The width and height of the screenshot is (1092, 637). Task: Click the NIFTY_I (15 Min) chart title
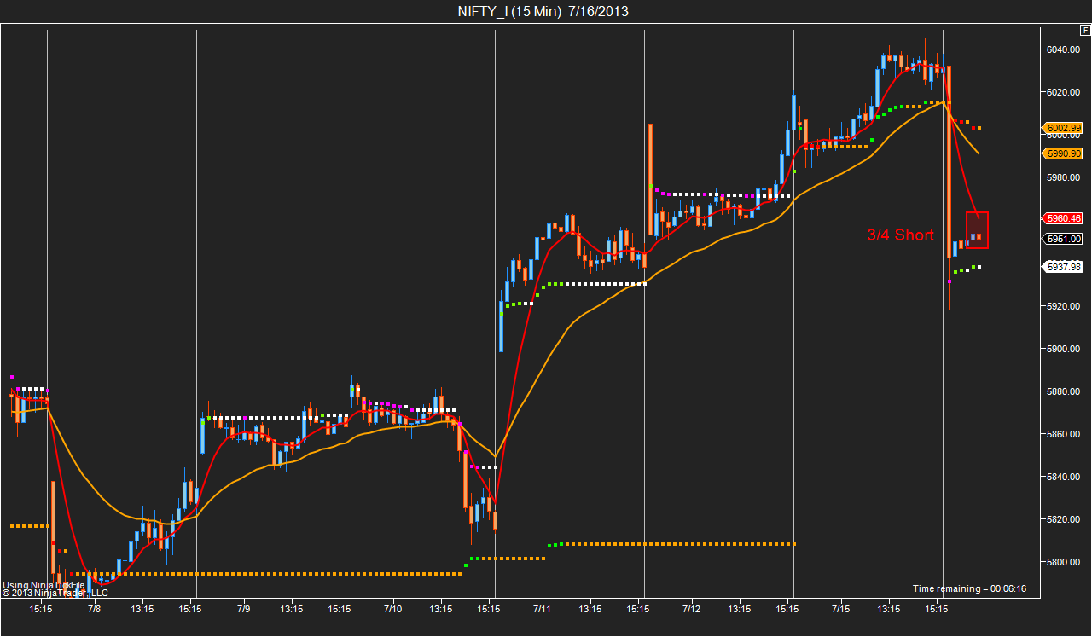[x=543, y=11]
